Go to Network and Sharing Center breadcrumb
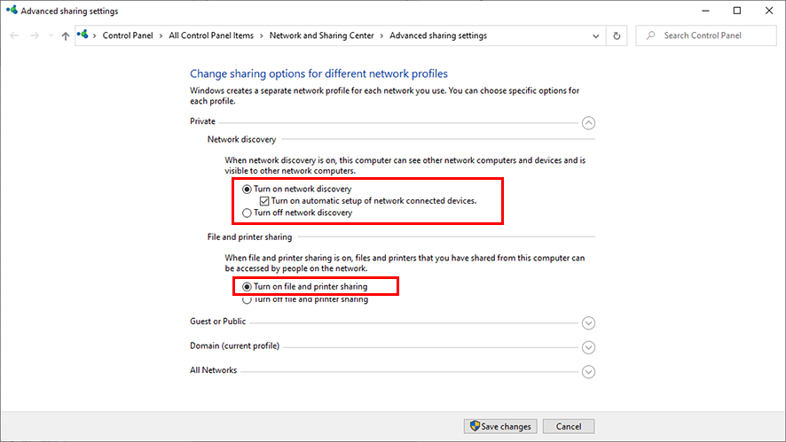The width and height of the screenshot is (786, 442). pyautogui.click(x=321, y=35)
